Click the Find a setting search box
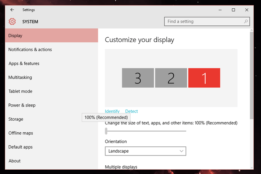261x174 pixels. pos(207,21)
